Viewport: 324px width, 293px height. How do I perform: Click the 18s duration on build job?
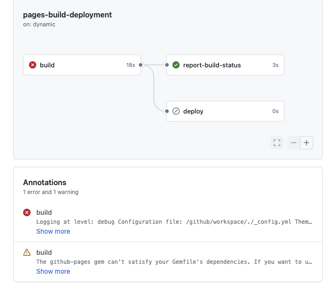pyautogui.click(x=130, y=65)
